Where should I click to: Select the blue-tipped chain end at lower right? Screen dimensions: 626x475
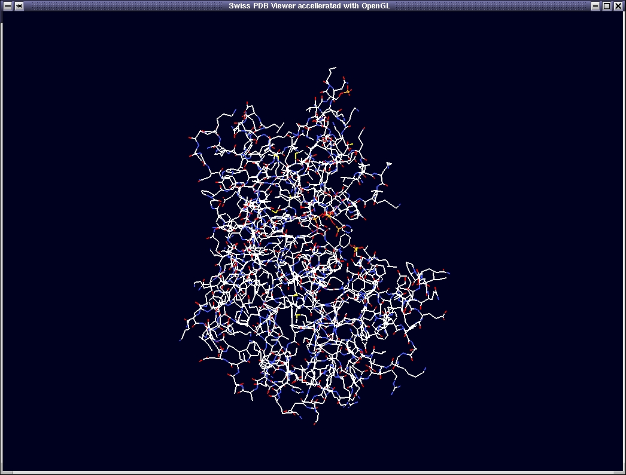pos(424,369)
